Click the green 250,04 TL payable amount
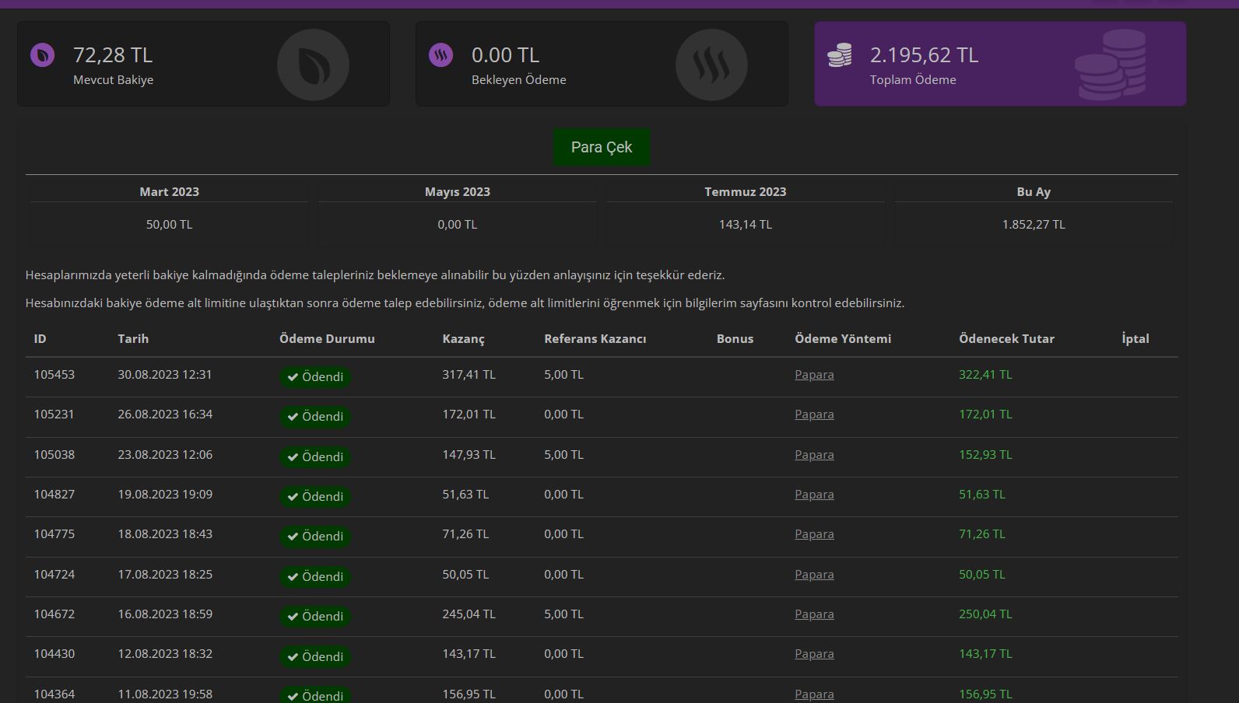Screen dimensions: 1239x703 tap(985, 614)
